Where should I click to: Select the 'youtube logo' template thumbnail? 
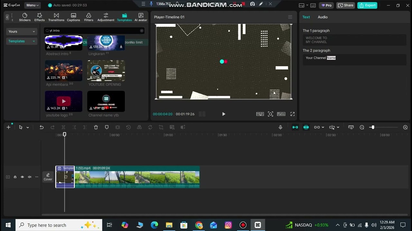64,101
